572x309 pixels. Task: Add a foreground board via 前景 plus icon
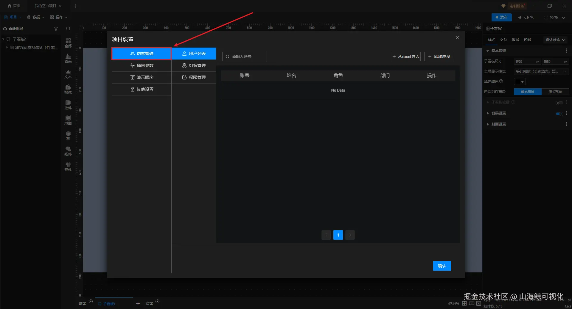pyautogui.click(x=91, y=302)
